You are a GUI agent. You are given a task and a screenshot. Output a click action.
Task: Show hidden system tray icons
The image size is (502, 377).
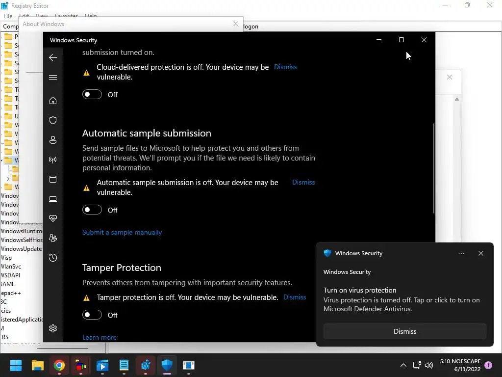(403, 365)
